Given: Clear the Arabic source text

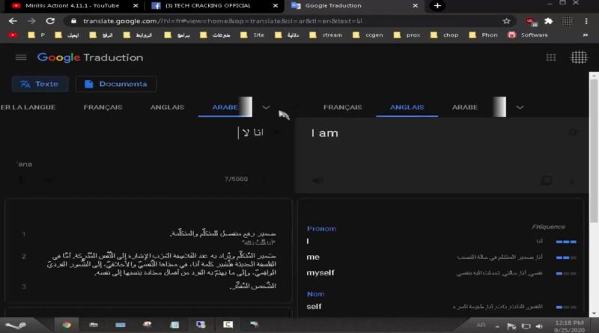Looking at the screenshot, I should (276, 132).
